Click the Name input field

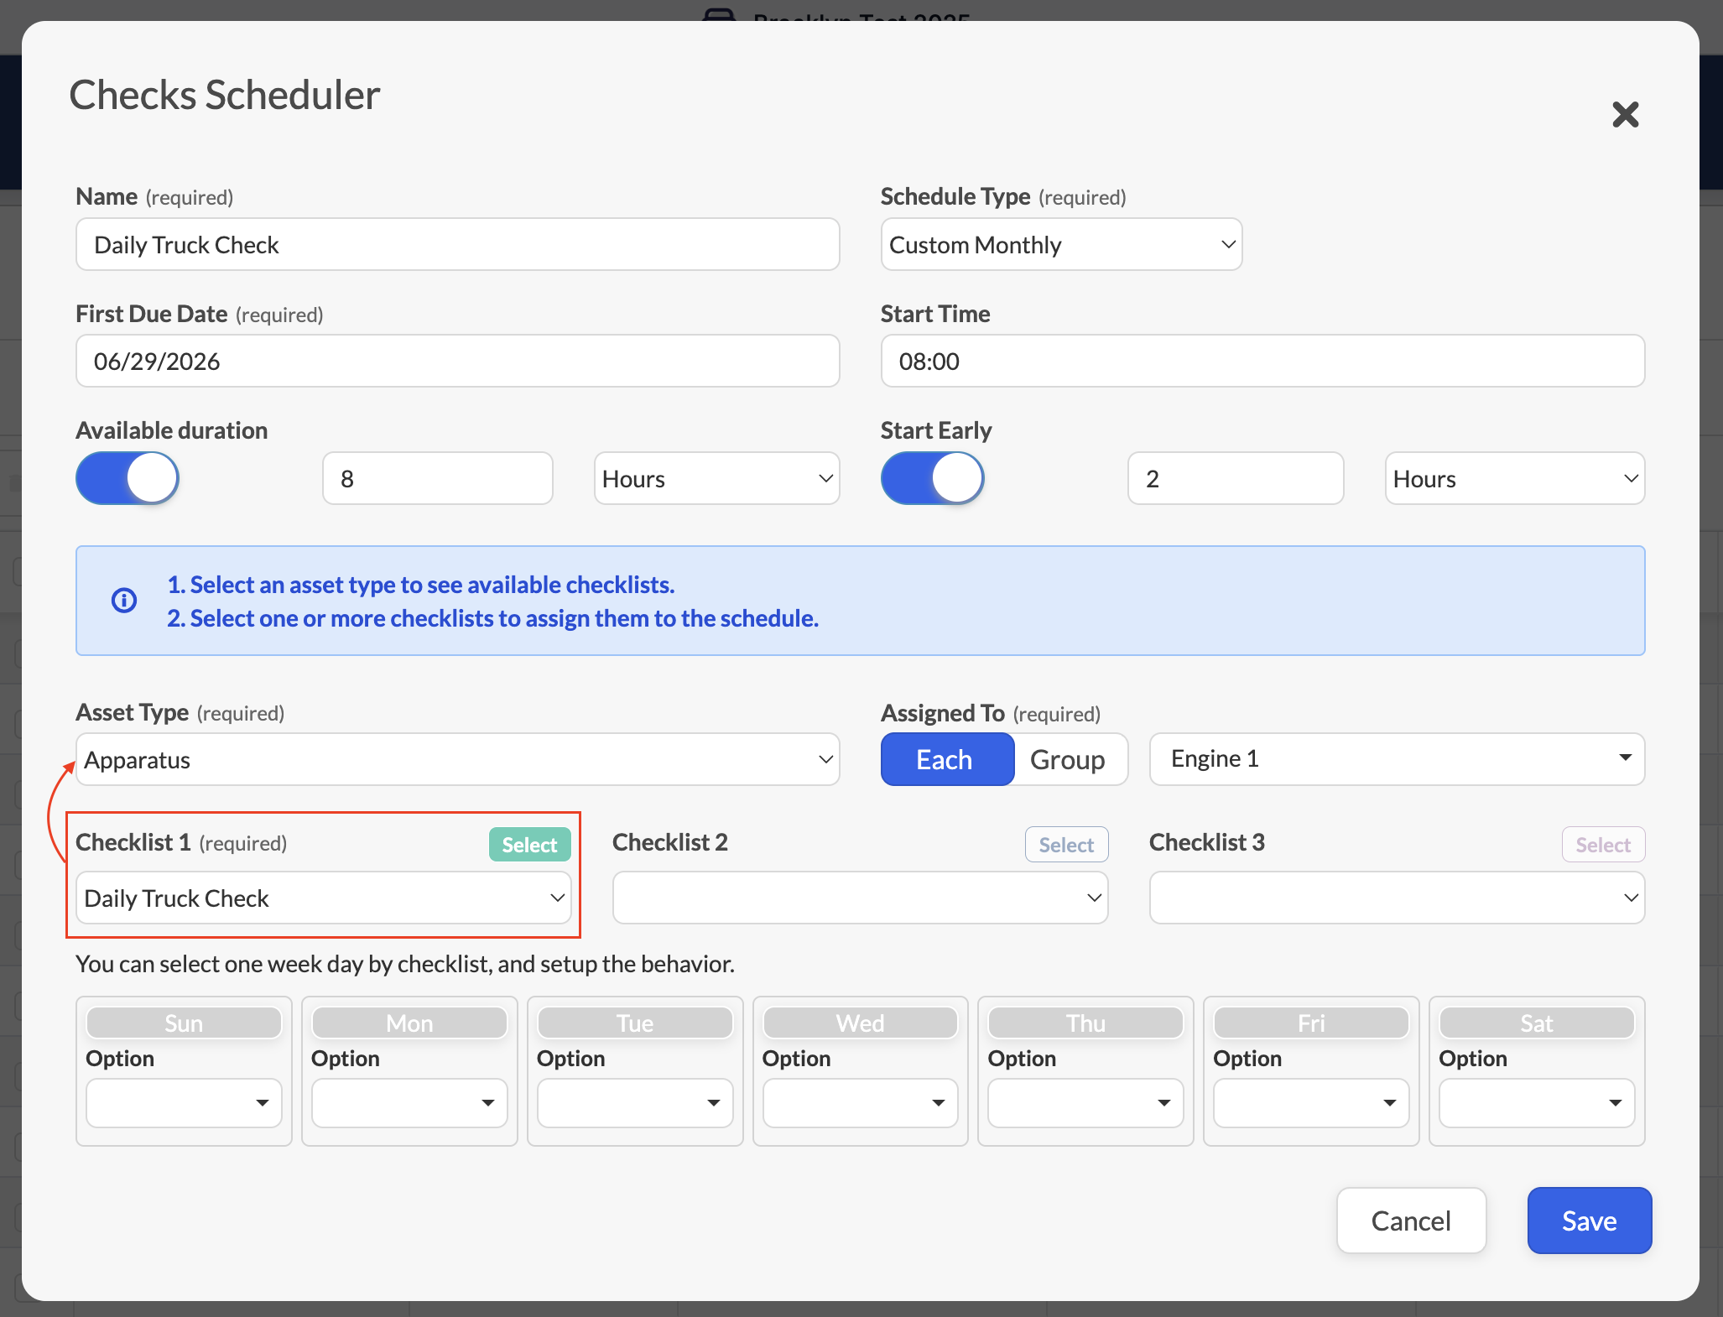457,244
